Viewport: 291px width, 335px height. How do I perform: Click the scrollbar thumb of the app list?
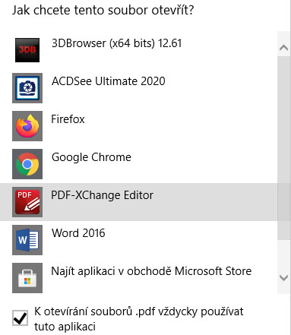tap(283, 148)
